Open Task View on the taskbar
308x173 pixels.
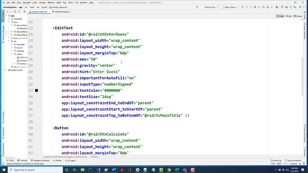pos(75,170)
